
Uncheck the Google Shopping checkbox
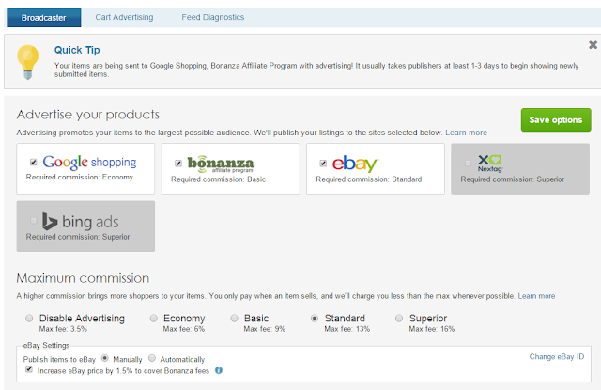coord(34,163)
